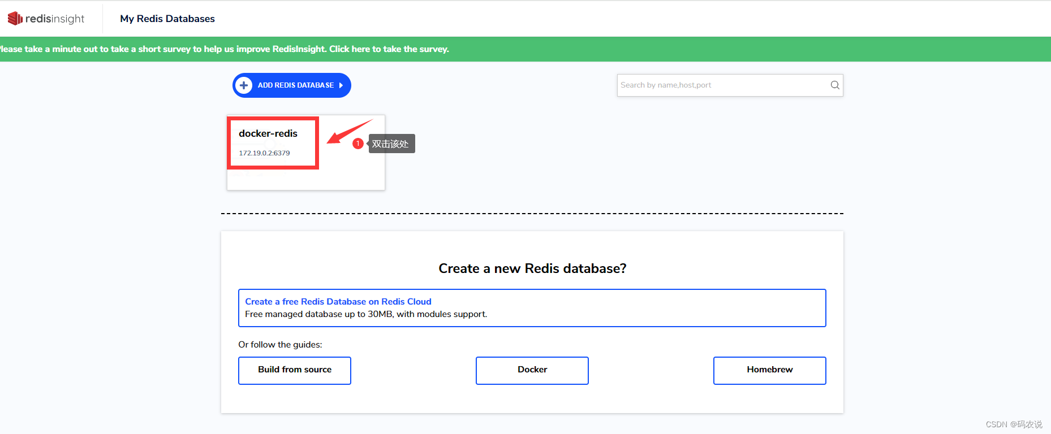Focus the 'Search by name,host,port' field
The height and width of the screenshot is (434, 1051).
coord(730,85)
